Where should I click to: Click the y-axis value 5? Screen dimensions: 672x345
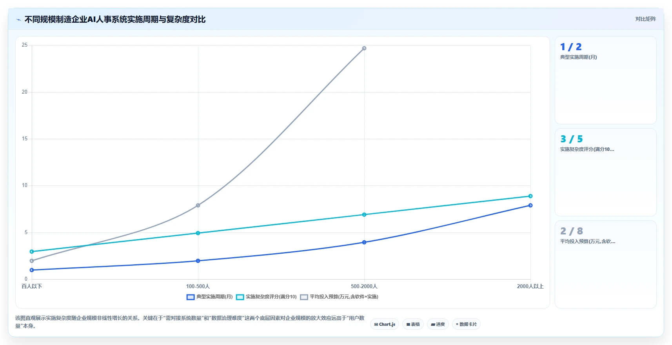click(x=26, y=232)
